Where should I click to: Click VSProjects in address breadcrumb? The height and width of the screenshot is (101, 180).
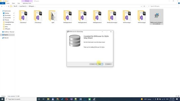(x=31, y=6)
